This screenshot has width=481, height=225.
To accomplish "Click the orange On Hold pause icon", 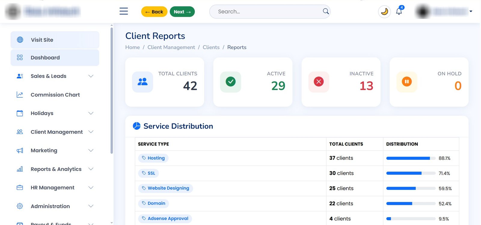I will (x=407, y=82).
